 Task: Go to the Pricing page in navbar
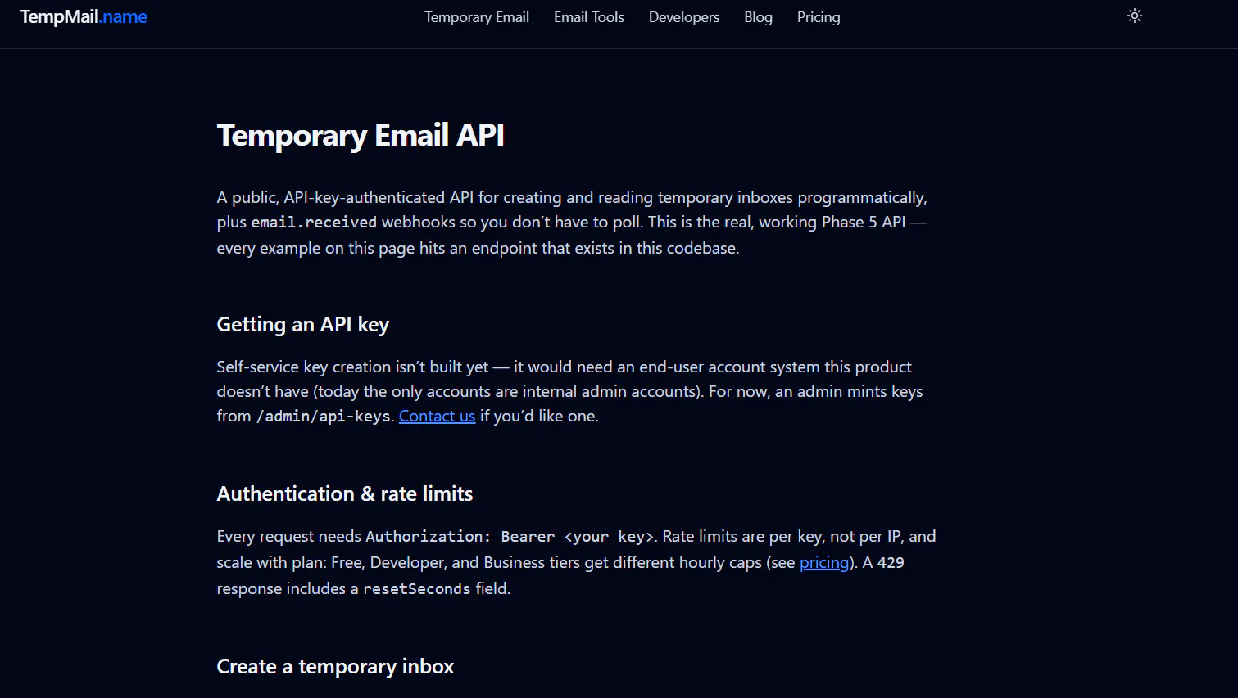click(819, 17)
